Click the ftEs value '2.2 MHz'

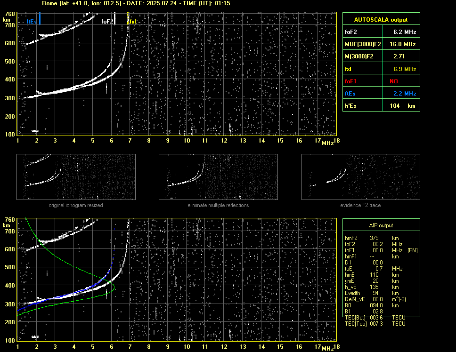pyautogui.click(x=405, y=94)
